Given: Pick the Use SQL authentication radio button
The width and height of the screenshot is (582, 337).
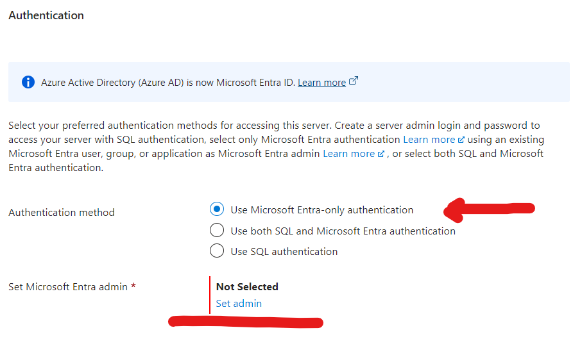Looking at the screenshot, I should [x=217, y=251].
